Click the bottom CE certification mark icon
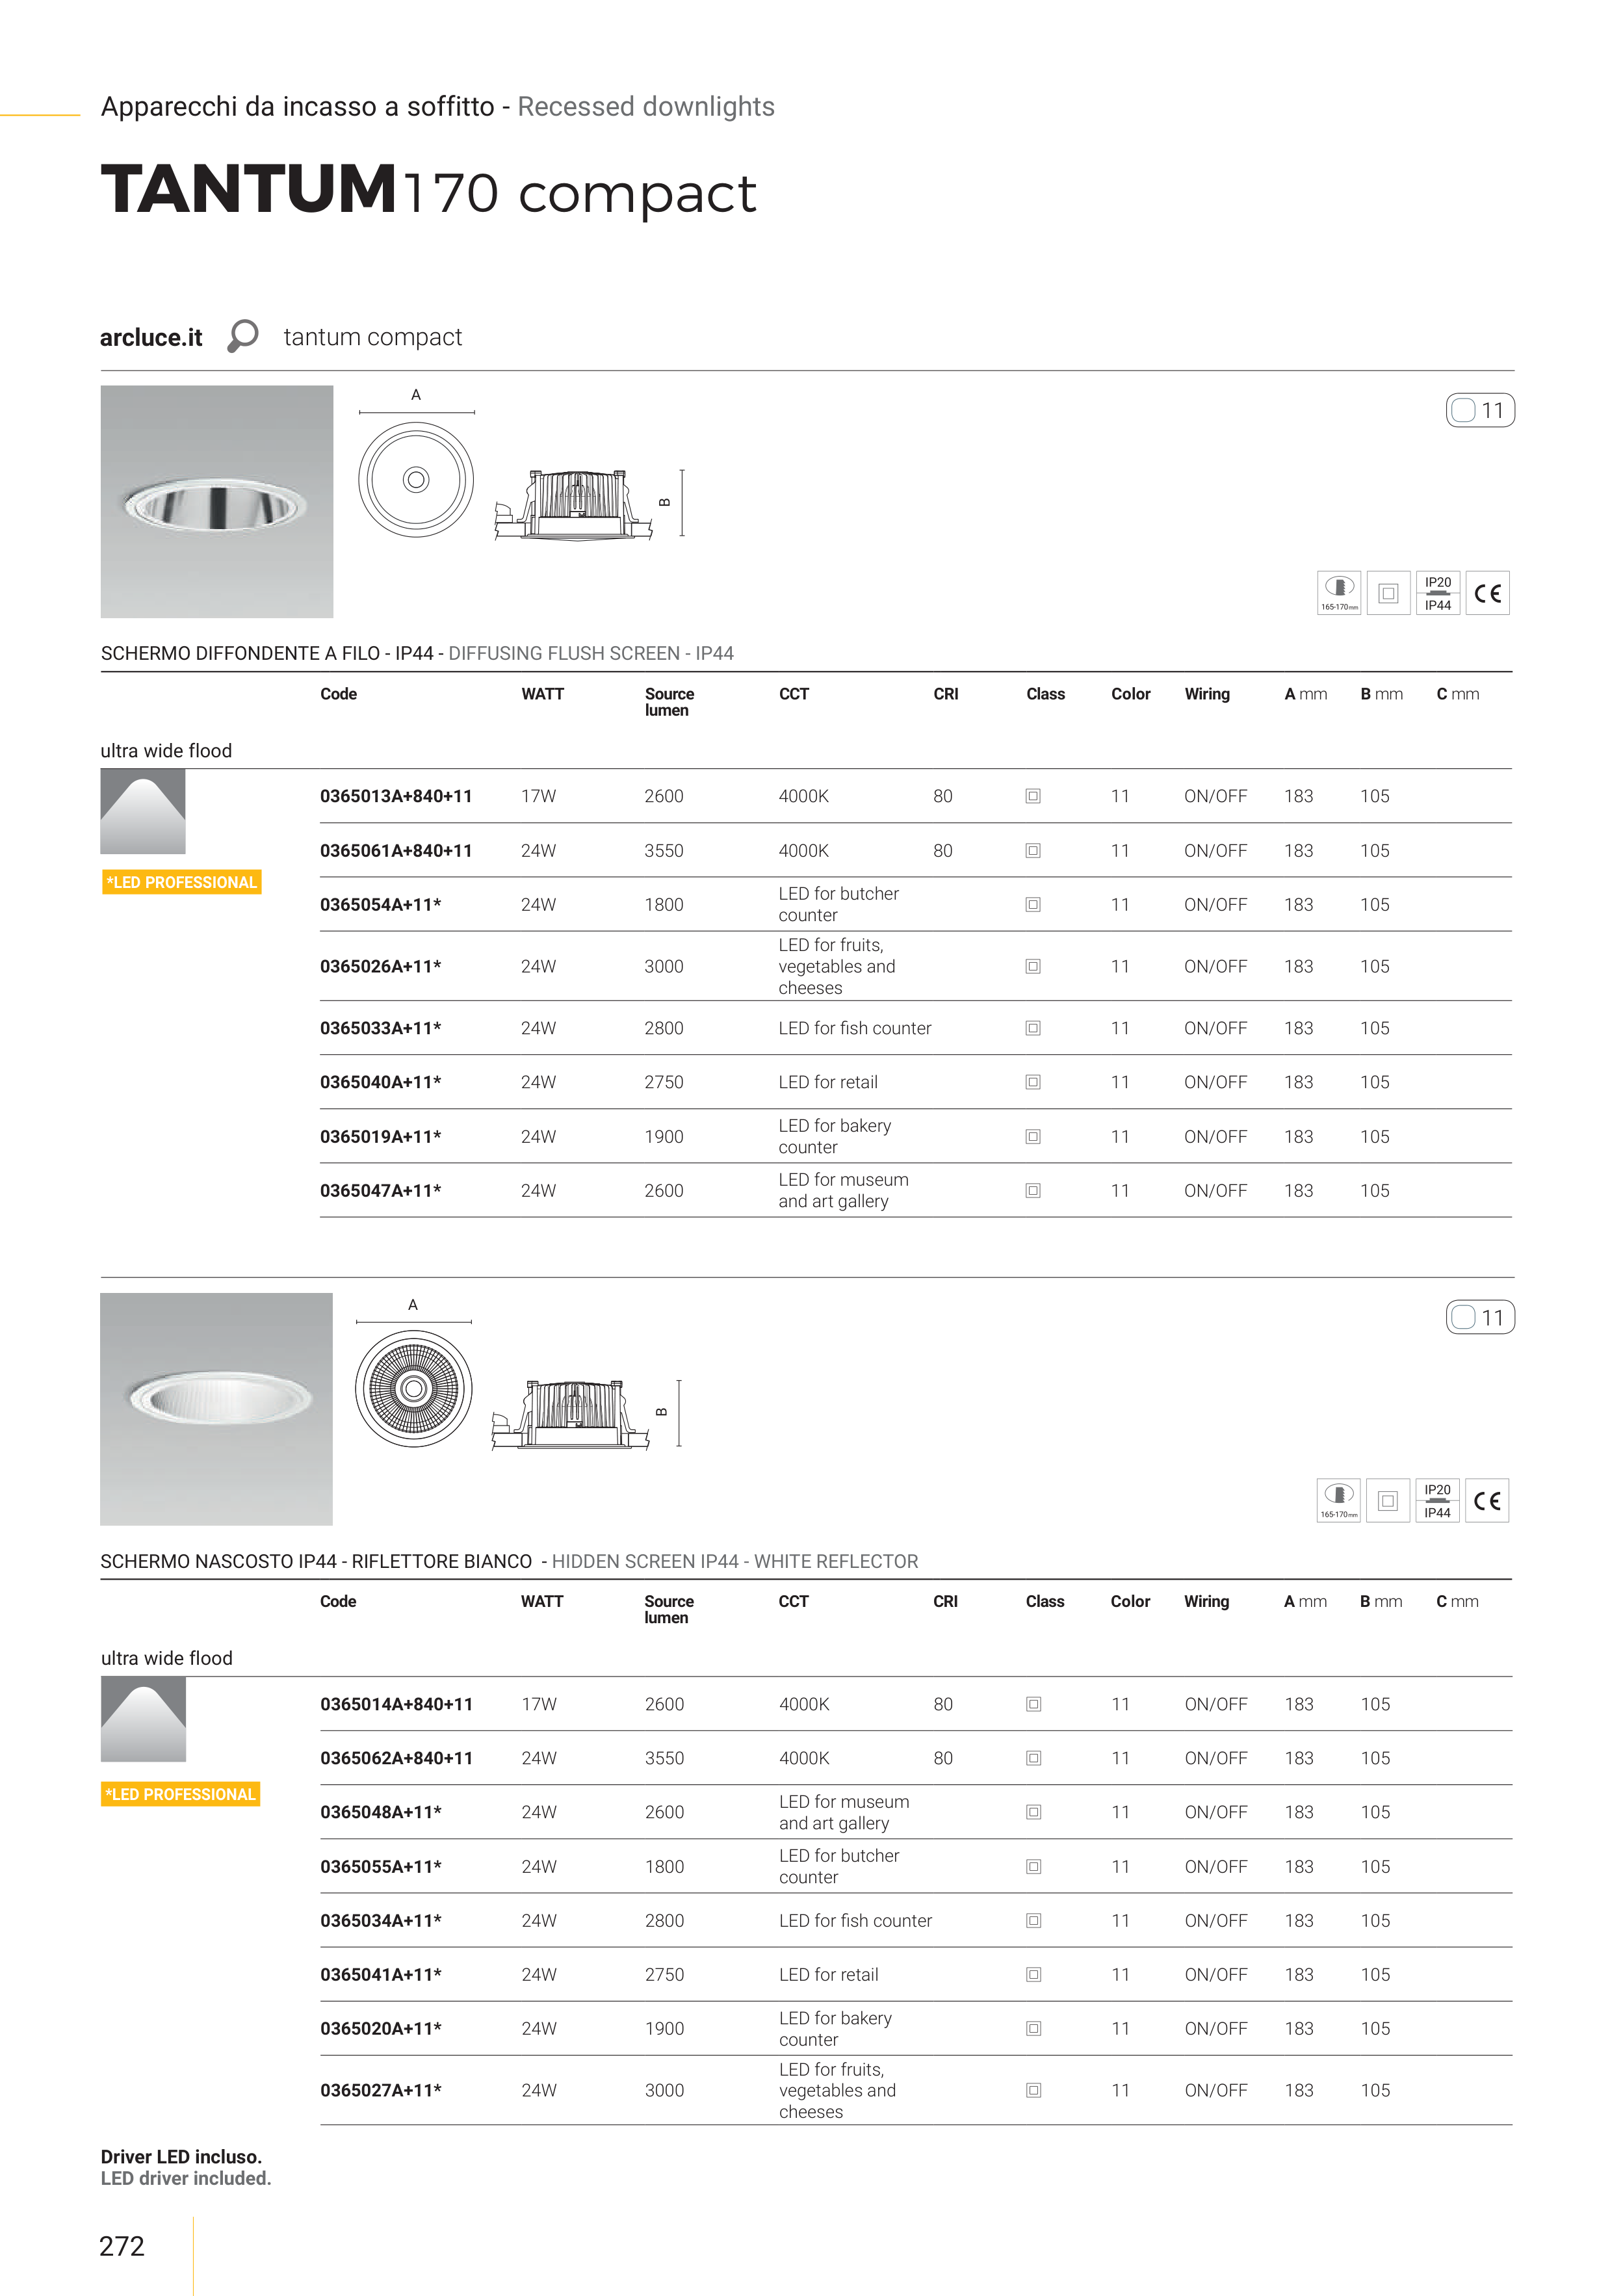 click(1486, 1500)
